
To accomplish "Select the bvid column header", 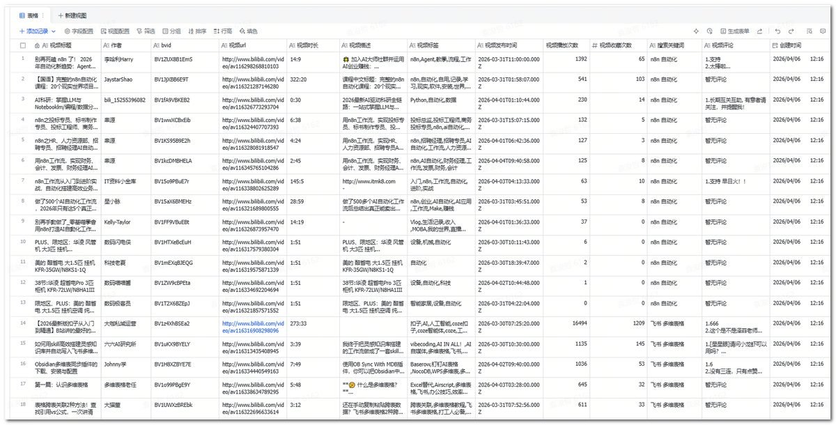I will coord(185,45).
